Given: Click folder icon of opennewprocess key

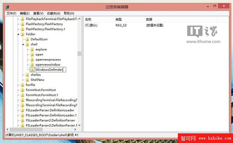Looking at the screenshot, I should [x=32, y=59].
